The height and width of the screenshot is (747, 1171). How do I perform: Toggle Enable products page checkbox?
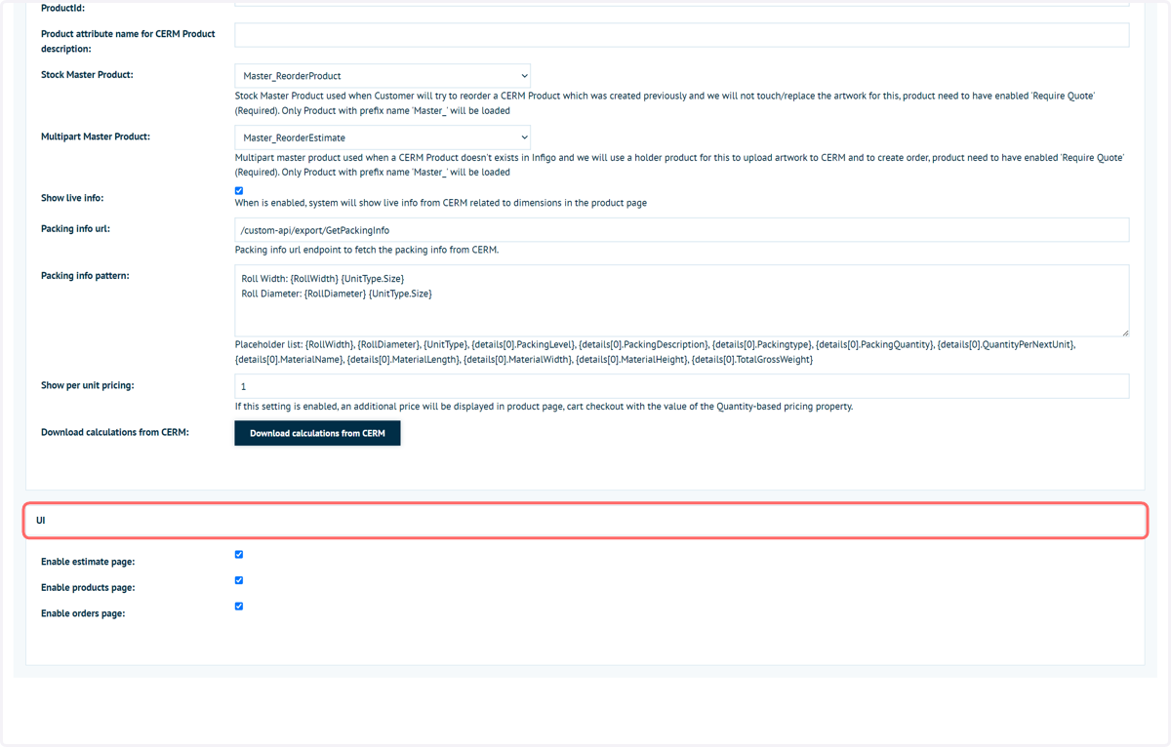click(239, 580)
